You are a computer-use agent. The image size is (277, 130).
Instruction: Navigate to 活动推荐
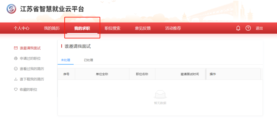pos(173,28)
